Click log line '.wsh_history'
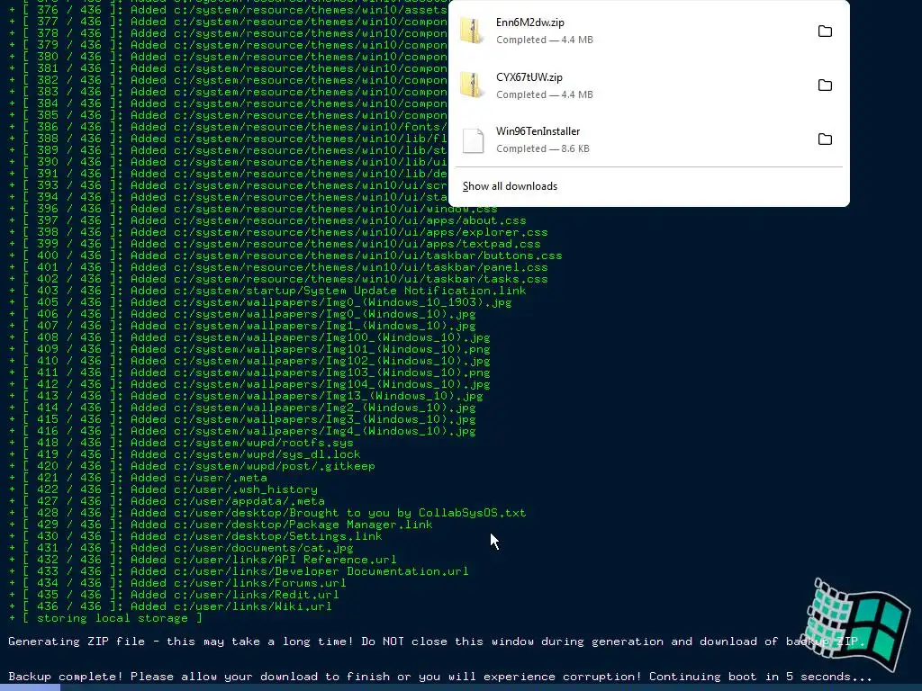The width and height of the screenshot is (922, 691). pyautogui.click(x=164, y=489)
